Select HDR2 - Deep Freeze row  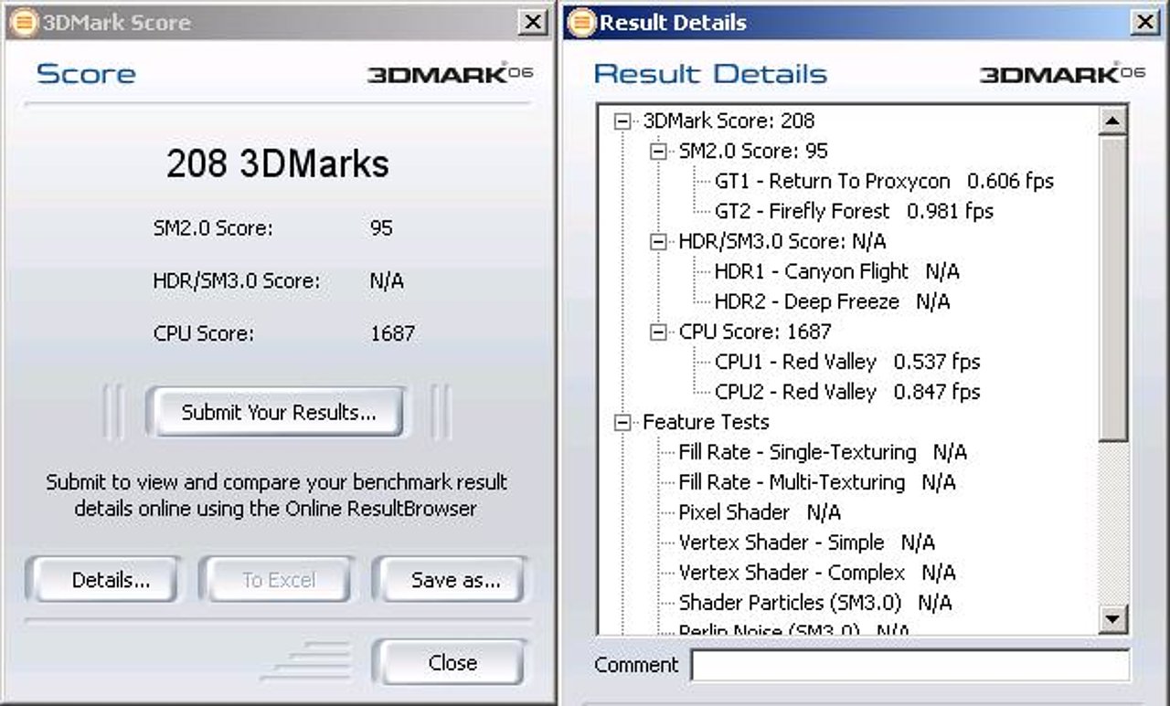(x=832, y=301)
